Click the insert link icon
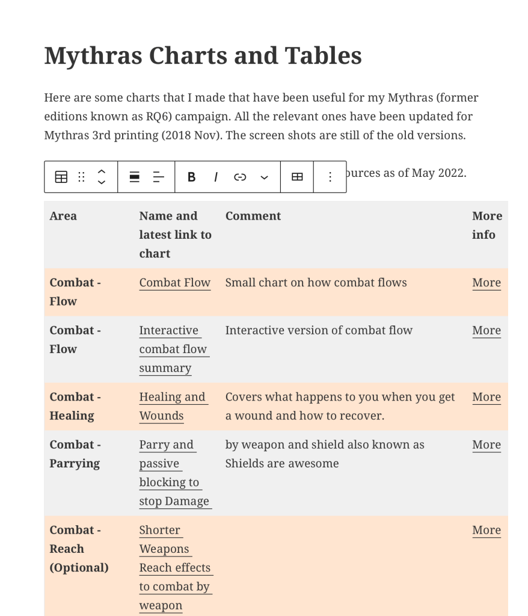The height and width of the screenshot is (616, 528). tap(240, 177)
